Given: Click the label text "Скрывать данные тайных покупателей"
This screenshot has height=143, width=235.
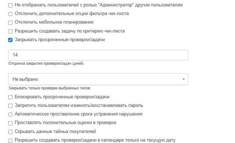Looking at the screenshot, I should click(55, 132).
